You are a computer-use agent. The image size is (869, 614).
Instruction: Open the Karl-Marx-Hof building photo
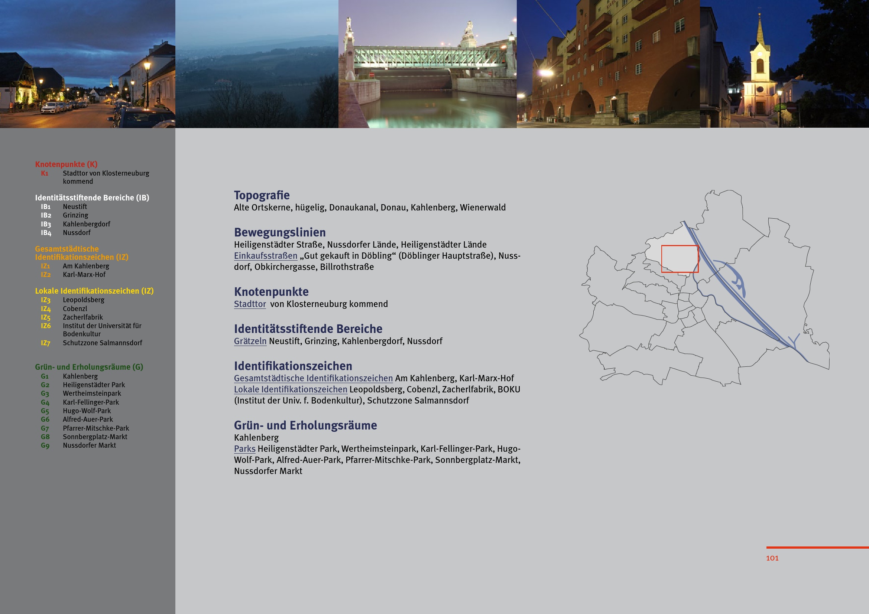click(x=608, y=64)
